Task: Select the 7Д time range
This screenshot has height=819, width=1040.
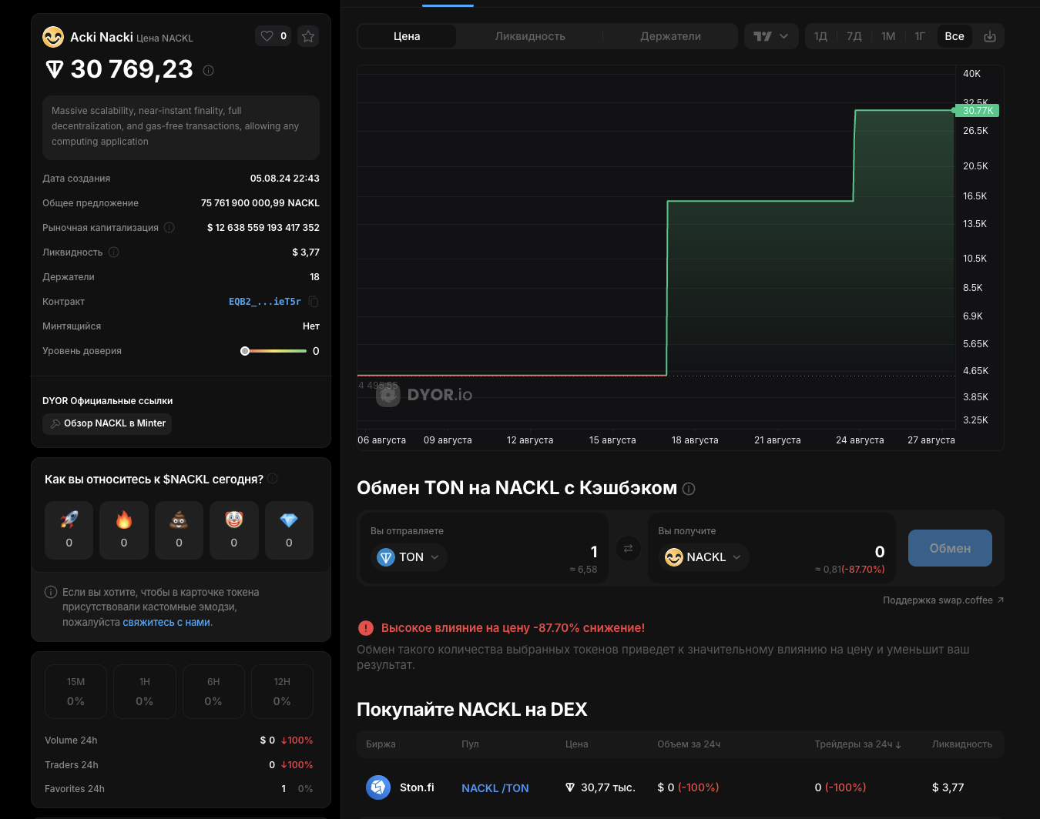Action: [854, 36]
